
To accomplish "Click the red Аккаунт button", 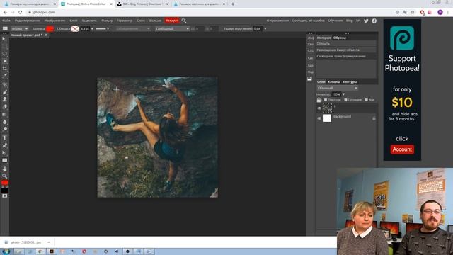I will click(x=172, y=21).
